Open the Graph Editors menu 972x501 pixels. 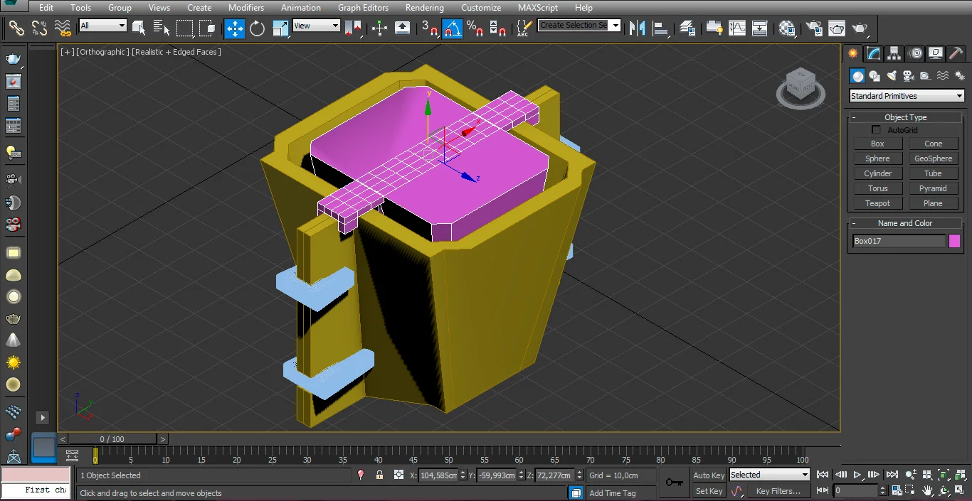(363, 8)
